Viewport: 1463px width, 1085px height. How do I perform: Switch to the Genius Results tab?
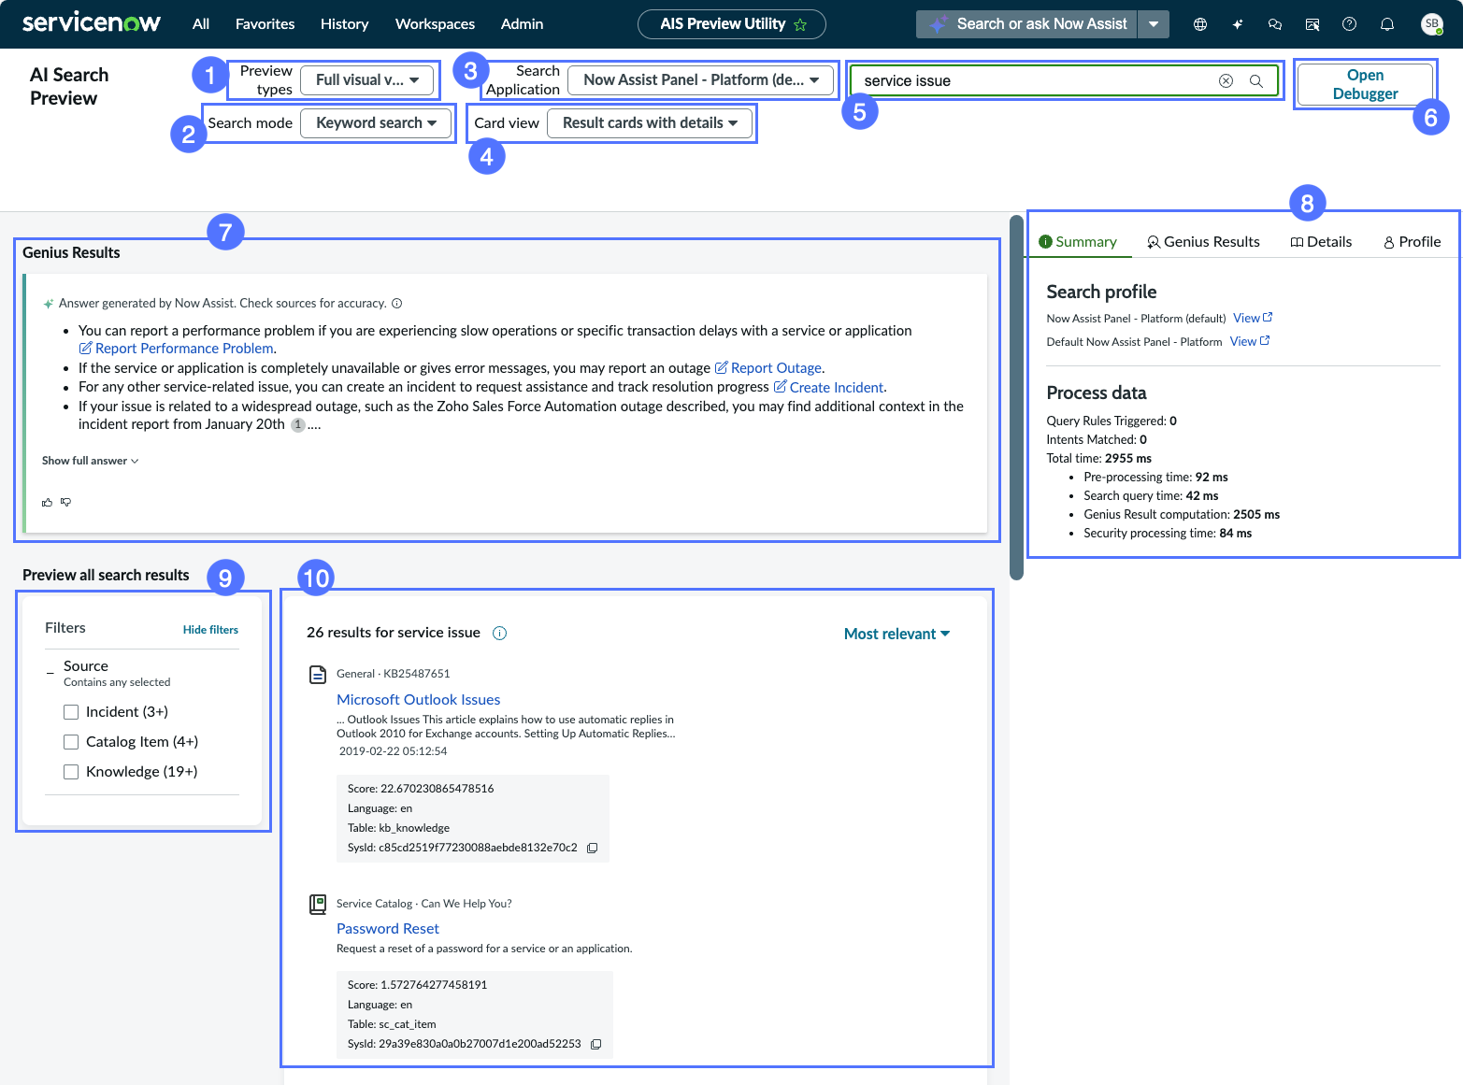[x=1203, y=242]
